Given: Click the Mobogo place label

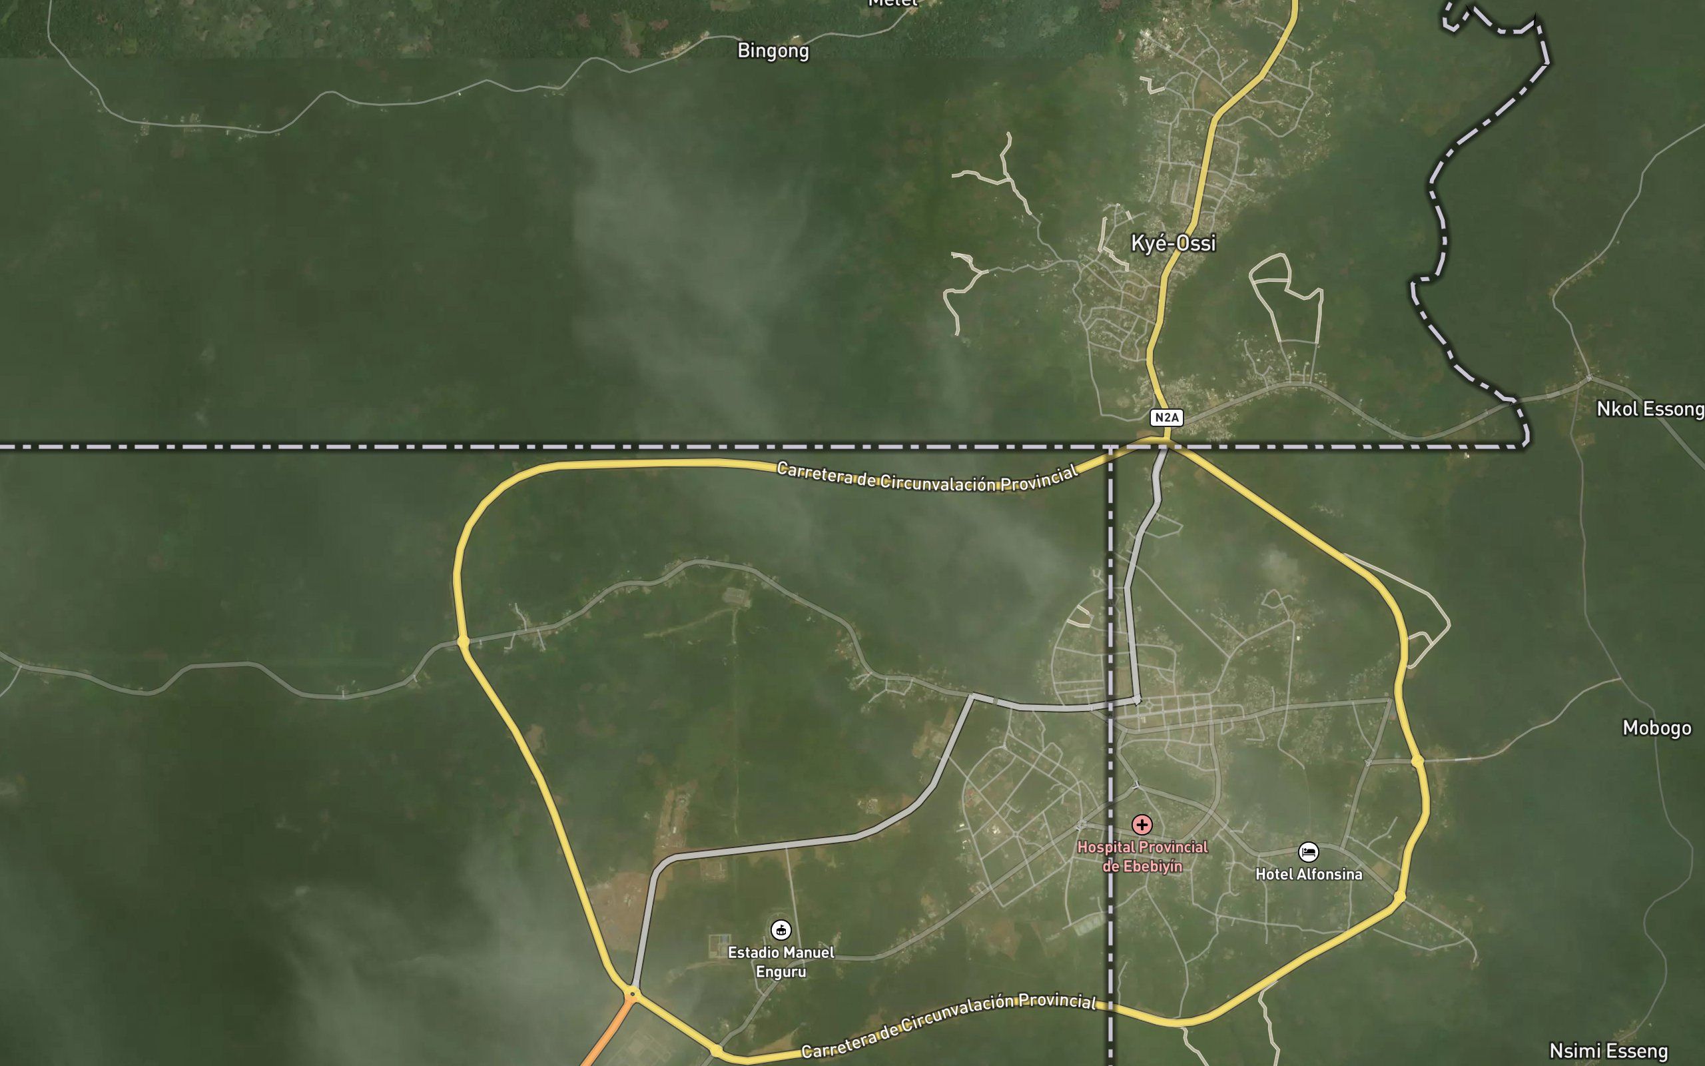Looking at the screenshot, I should point(1657,728).
